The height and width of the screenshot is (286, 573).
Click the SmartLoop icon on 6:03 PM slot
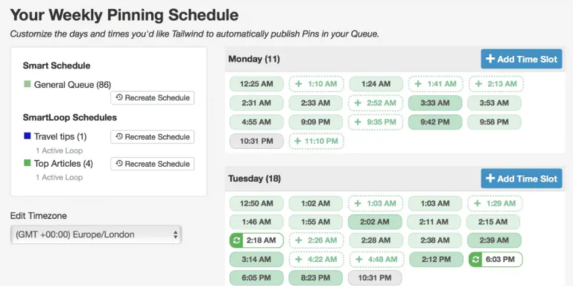click(476, 259)
